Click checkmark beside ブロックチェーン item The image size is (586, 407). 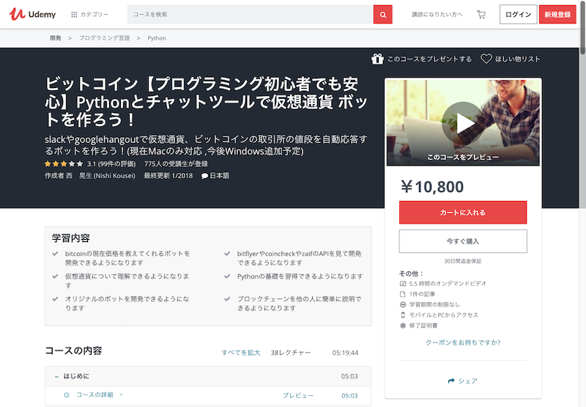click(x=227, y=299)
